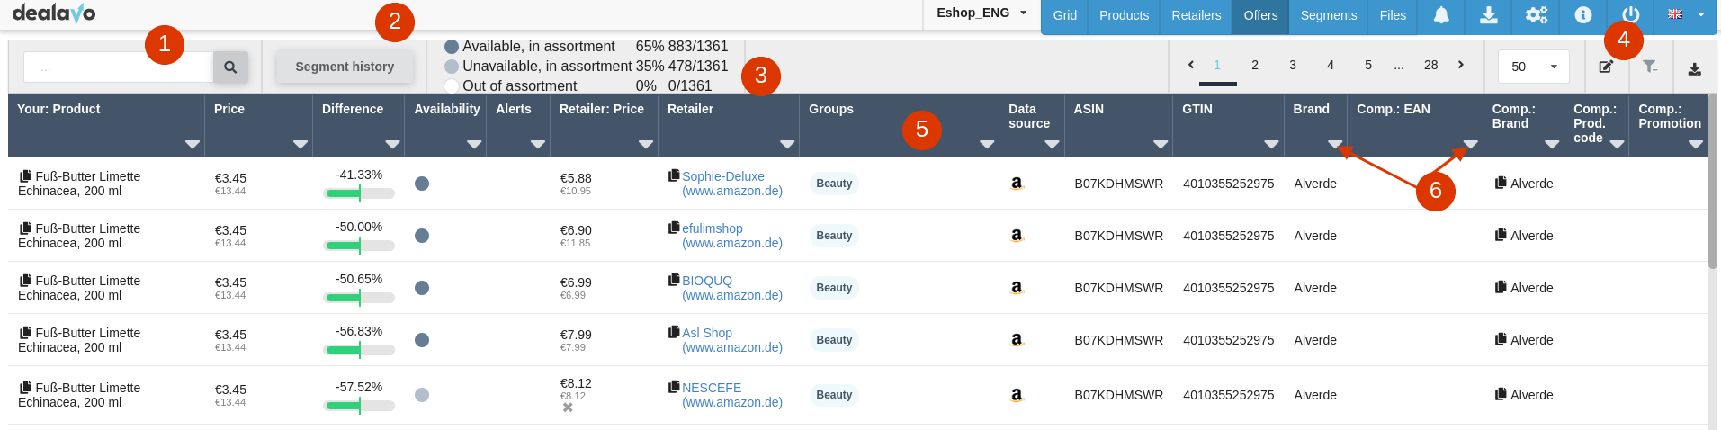Open language flag selector
Screen dimensions: 1721x430
point(1686,14)
